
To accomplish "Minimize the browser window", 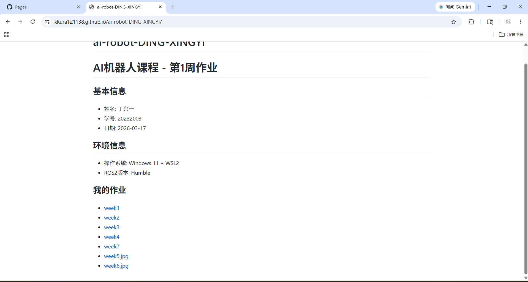I will click(x=489, y=7).
